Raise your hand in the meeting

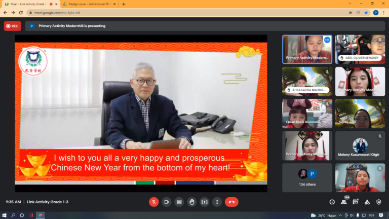pos(191,202)
